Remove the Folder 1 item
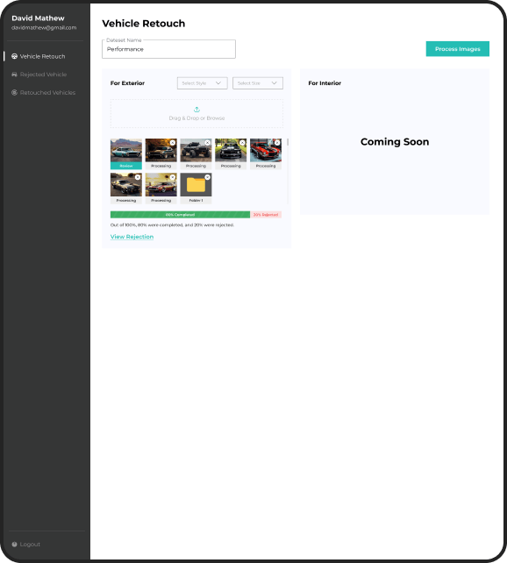 click(208, 177)
